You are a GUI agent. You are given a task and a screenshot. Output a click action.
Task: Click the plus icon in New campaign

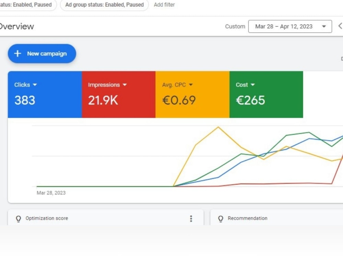17,53
